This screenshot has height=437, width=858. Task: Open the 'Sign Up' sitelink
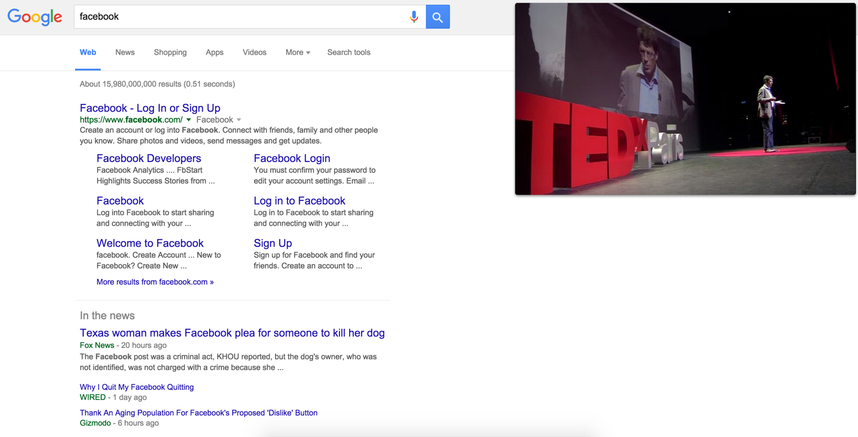(x=273, y=243)
